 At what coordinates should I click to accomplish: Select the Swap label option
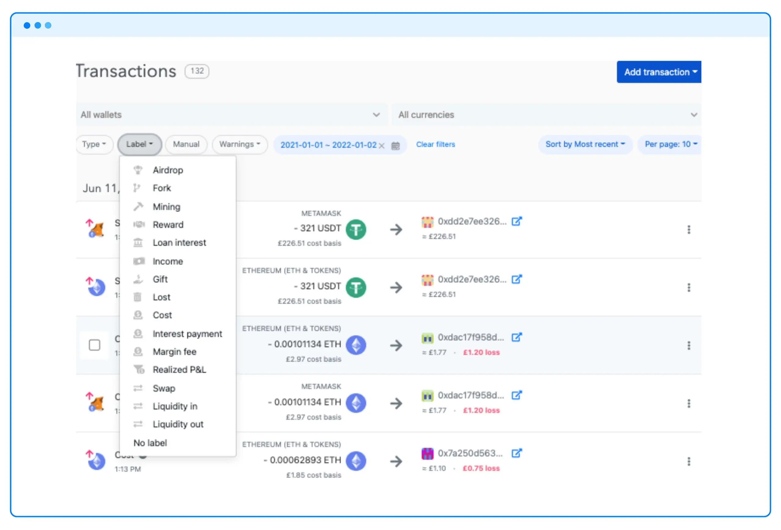[178, 388]
